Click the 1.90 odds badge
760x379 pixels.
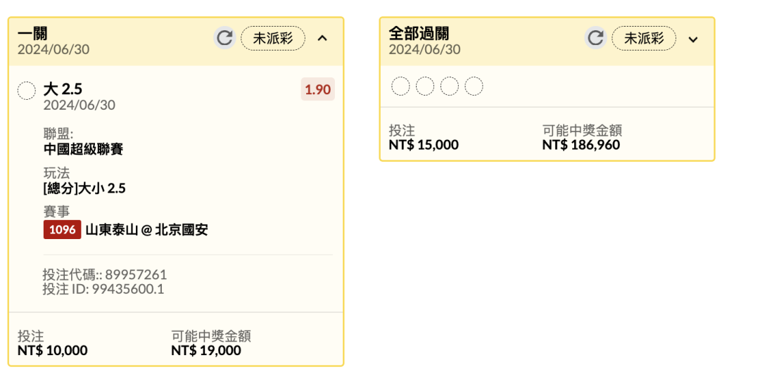[318, 89]
